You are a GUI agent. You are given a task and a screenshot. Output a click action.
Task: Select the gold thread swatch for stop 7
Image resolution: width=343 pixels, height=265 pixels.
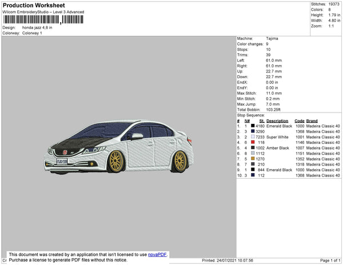[253, 158]
